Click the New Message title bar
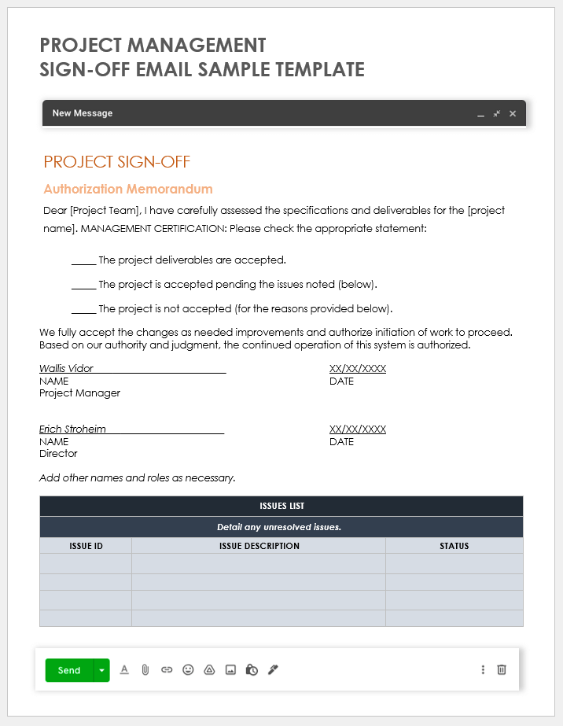Viewport: 563px width, 726px height. point(236,113)
